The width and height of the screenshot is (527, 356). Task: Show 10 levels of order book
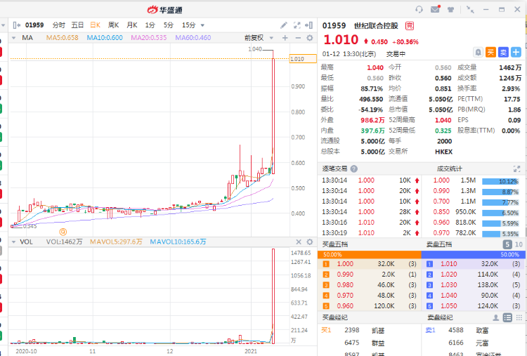tap(519, 244)
